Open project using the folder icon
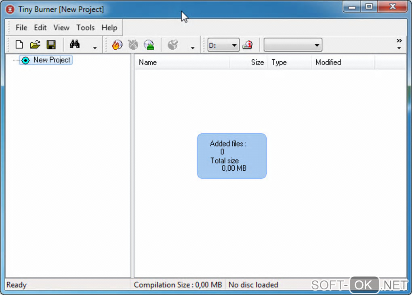Screen dimensions: 412x295 coord(35,45)
